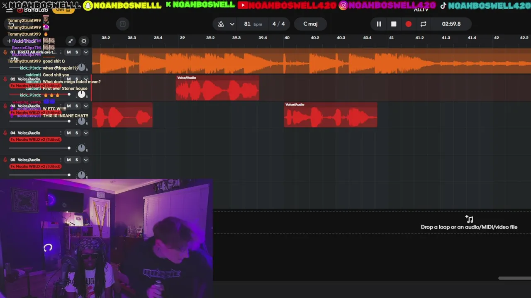
Task: Click bar 40 on timeline ruler
Action: tap(287, 38)
